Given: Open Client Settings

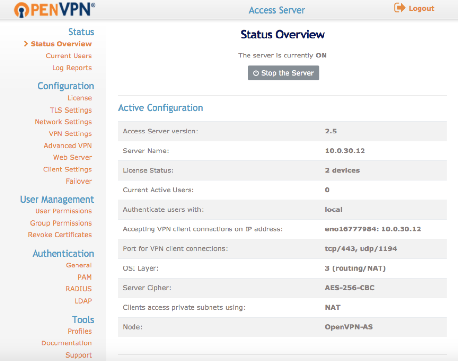Looking at the screenshot, I should point(67,170).
